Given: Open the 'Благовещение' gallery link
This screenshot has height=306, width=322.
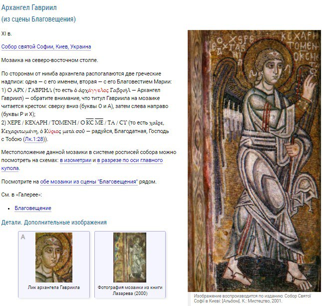Looking at the screenshot, I should pos(33,208).
